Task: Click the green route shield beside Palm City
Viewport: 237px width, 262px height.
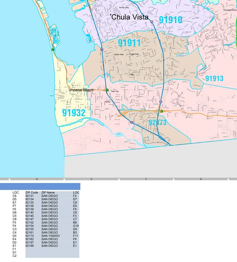Action: click(x=107, y=90)
